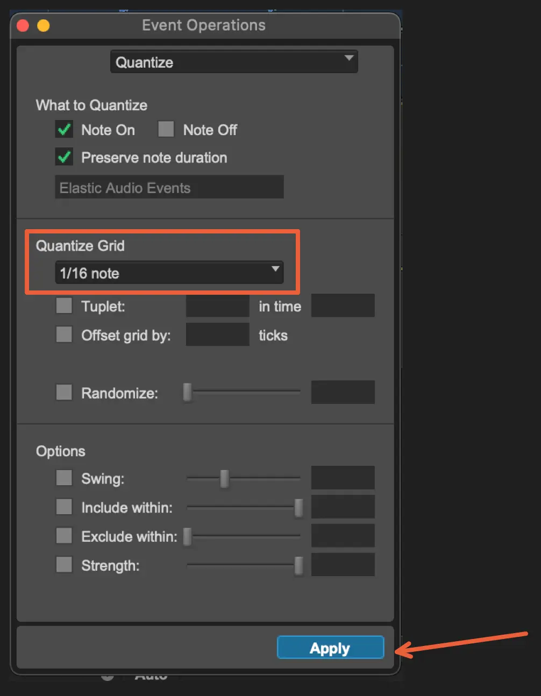Open the Quantize operation dropdown

234,62
